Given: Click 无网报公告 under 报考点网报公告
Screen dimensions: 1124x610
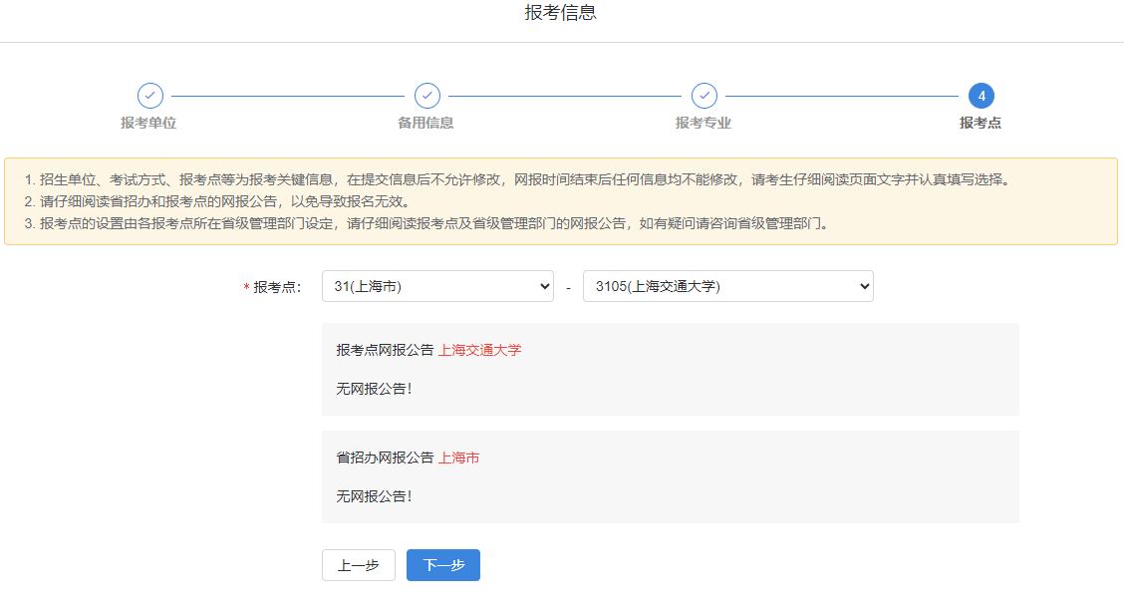Looking at the screenshot, I should point(375,389).
